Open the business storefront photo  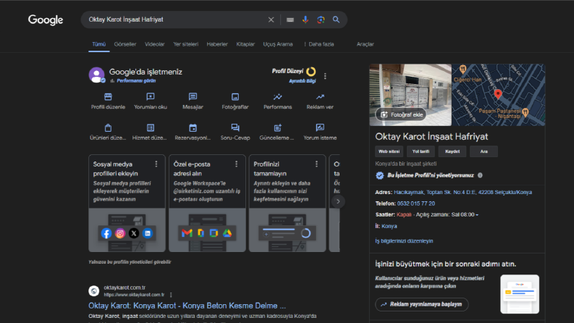tap(410, 95)
